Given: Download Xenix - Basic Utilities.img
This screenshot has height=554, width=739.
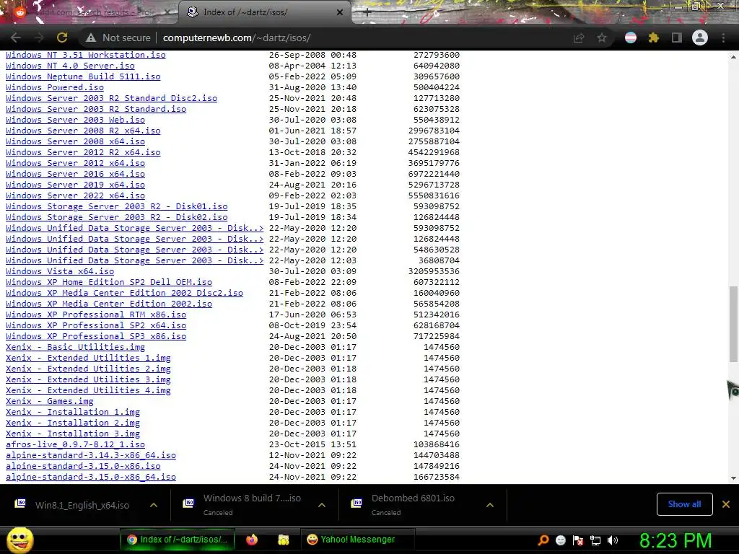Looking at the screenshot, I should coord(75,347).
